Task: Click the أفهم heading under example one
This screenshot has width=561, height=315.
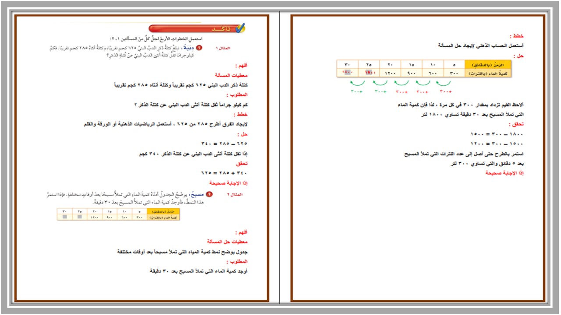Action: coord(241,66)
